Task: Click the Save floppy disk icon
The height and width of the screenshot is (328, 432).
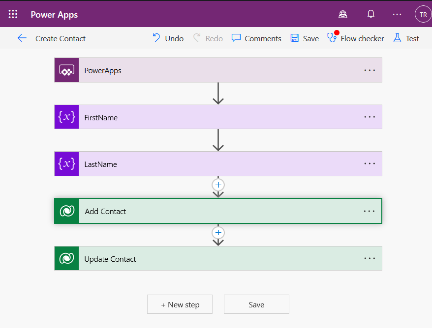Action: [295, 38]
